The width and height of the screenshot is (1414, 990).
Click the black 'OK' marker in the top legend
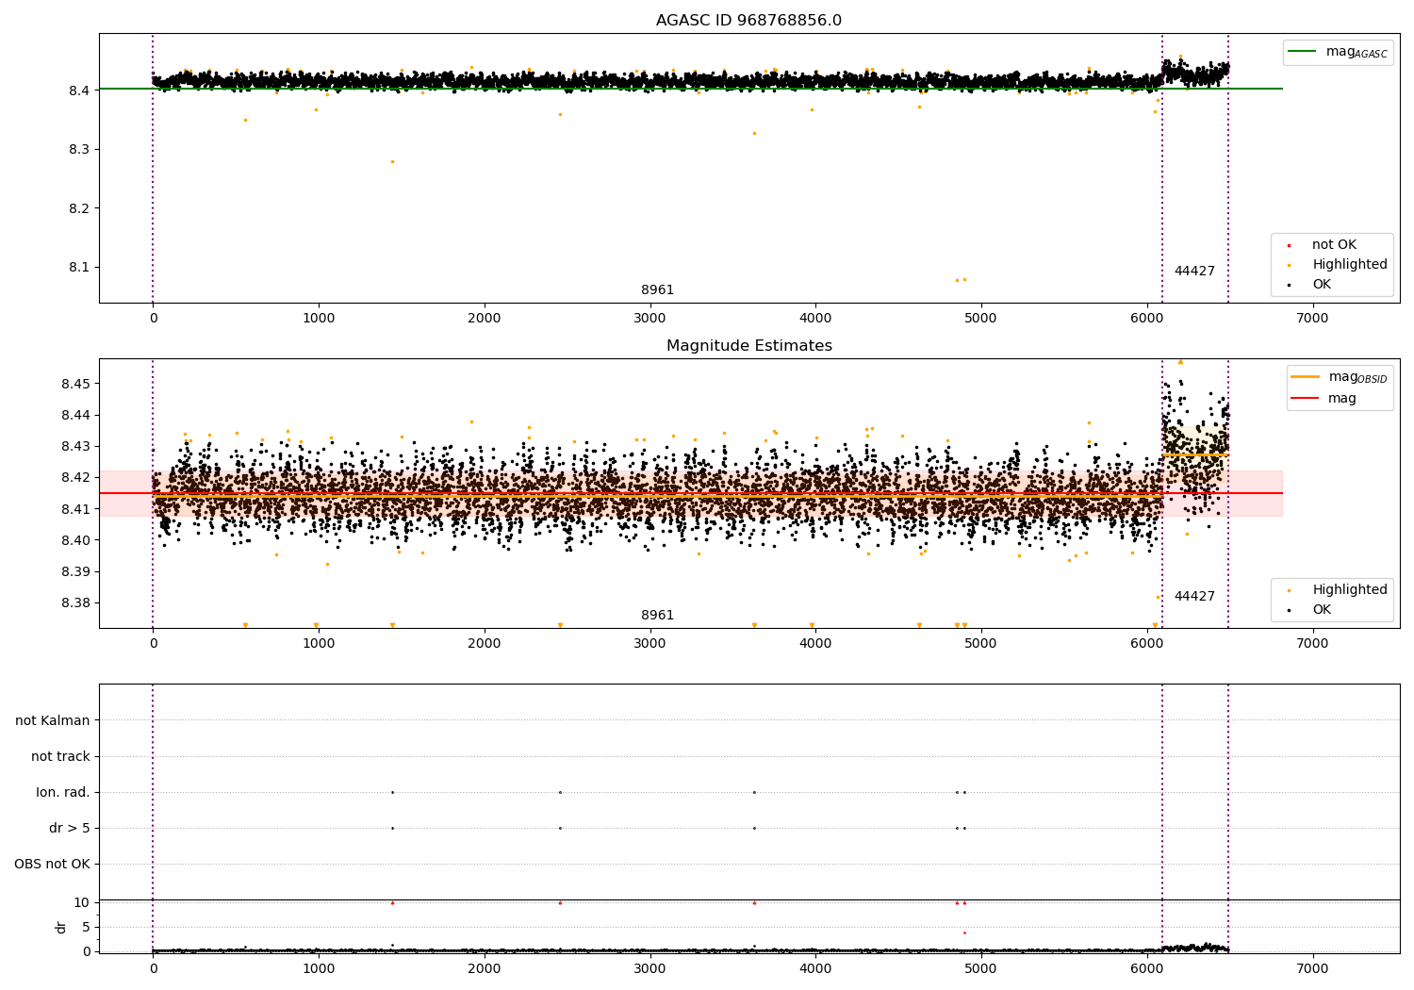tap(1289, 285)
